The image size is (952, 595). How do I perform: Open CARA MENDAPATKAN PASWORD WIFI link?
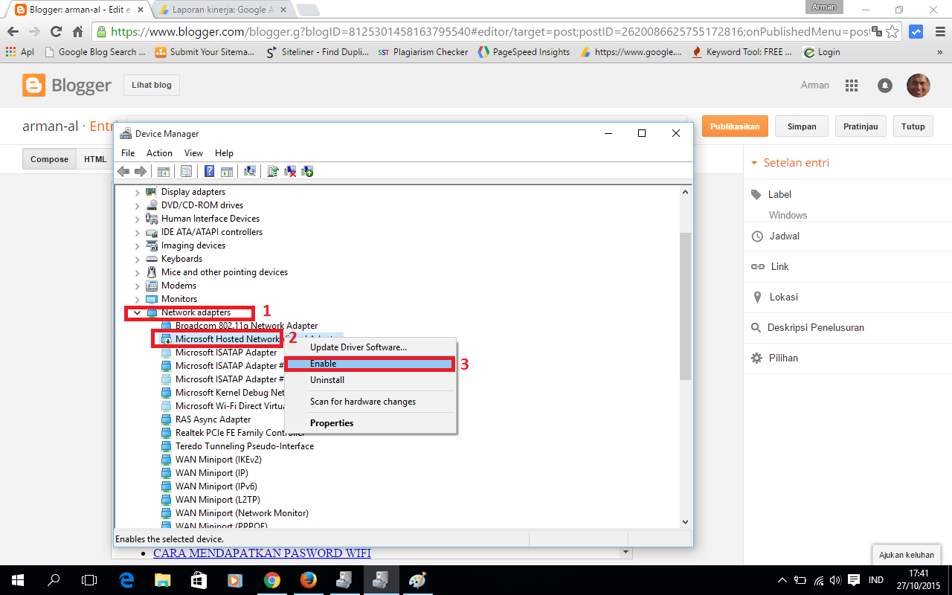coord(262,553)
